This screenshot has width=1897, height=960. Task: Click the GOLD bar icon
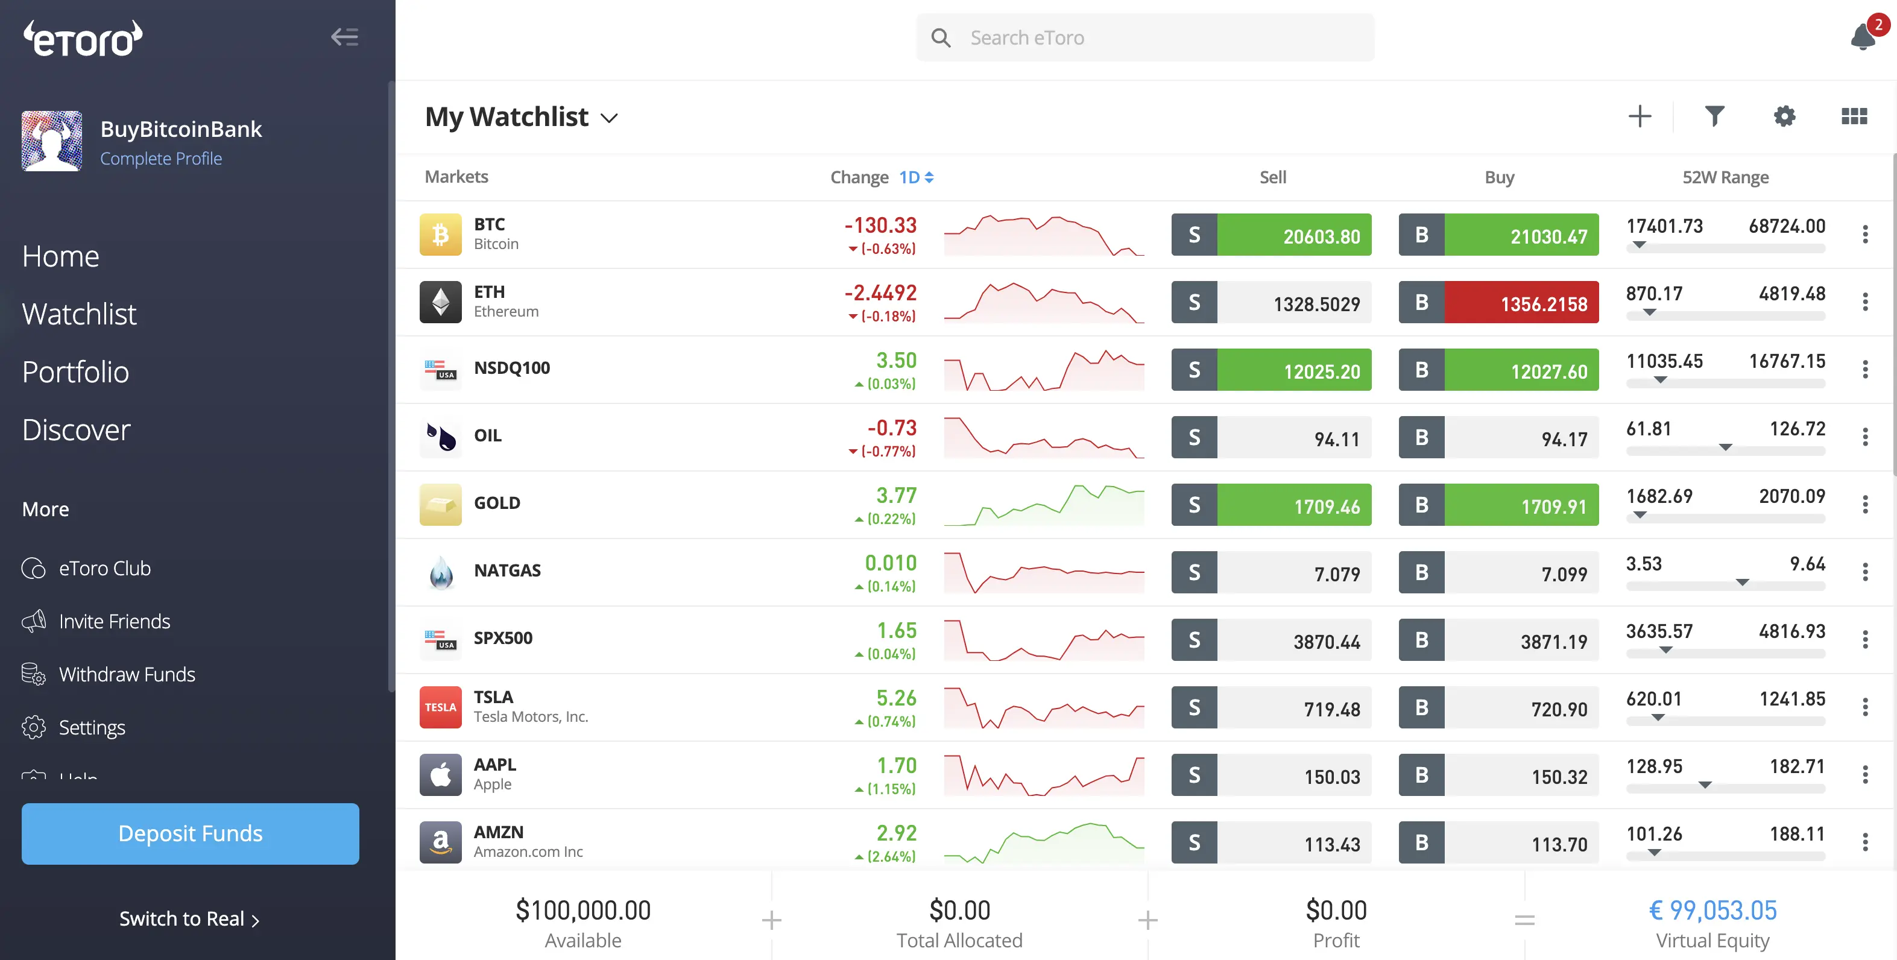440,504
